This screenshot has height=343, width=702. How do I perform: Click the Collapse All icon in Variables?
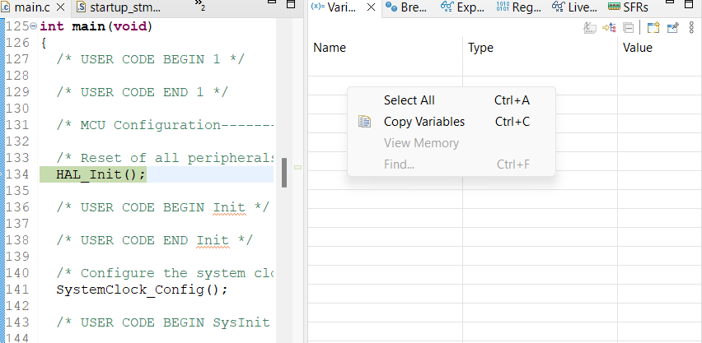click(628, 28)
